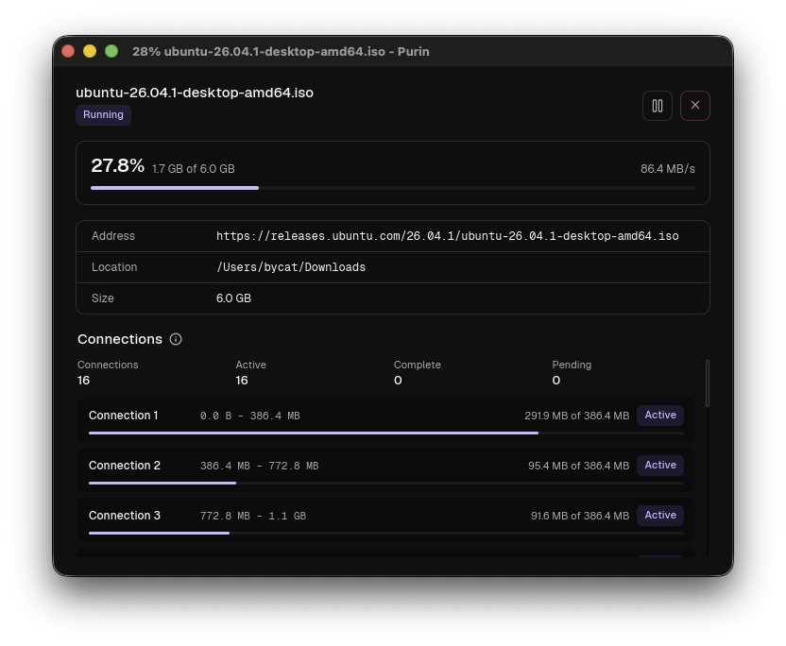Open the Connections info icon
Image resolution: width=786 pixels, height=646 pixels.
coord(176,339)
